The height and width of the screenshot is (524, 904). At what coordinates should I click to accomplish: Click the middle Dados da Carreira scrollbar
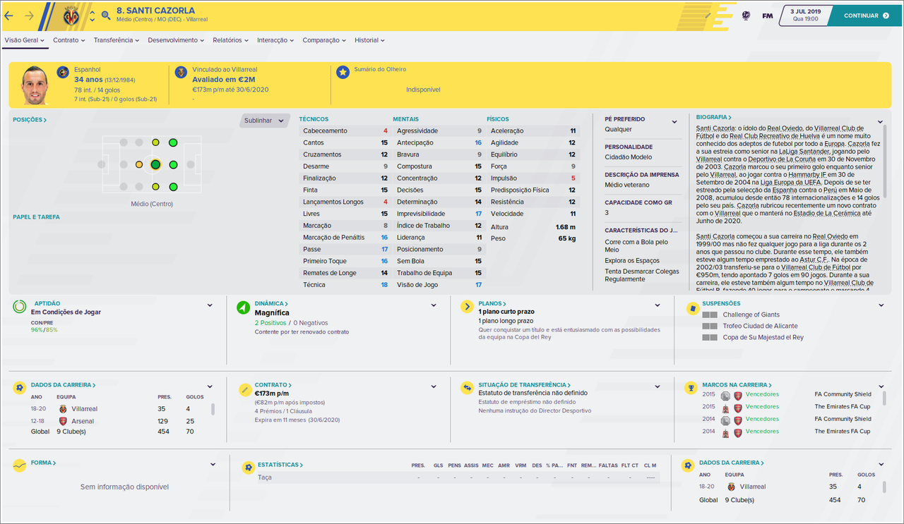(214, 408)
